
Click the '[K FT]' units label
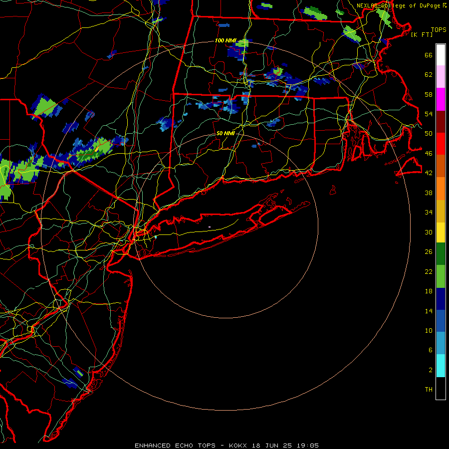(x=422, y=34)
